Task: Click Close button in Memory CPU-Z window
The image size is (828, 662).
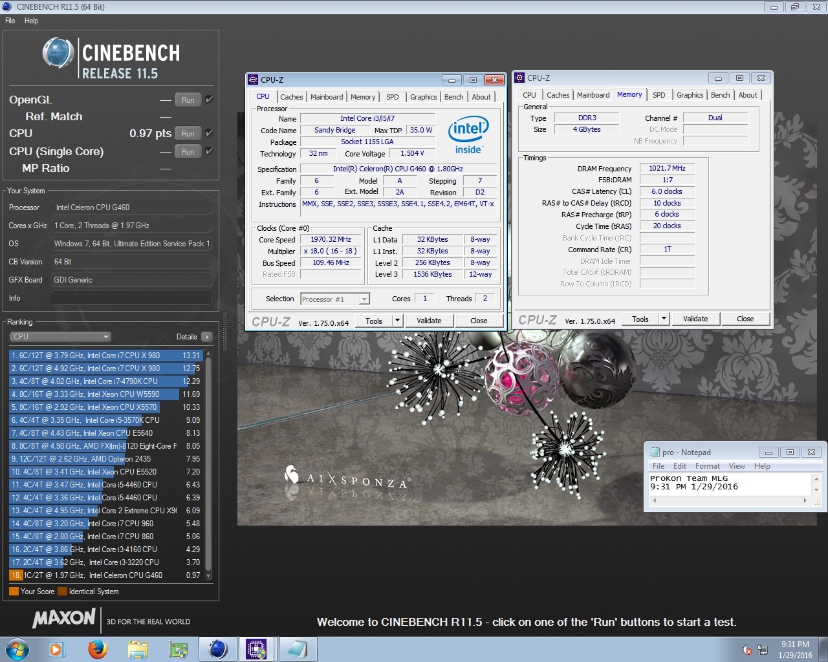Action: click(x=745, y=319)
